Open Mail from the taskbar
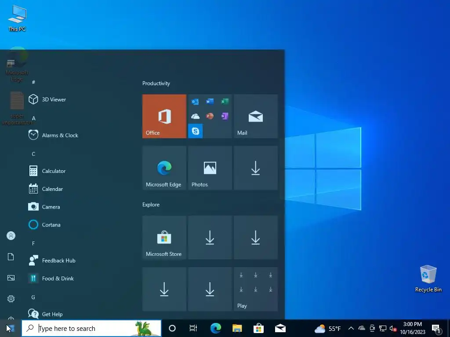Viewport: 450px width, 337px height. pyautogui.click(x=280, y=328)
